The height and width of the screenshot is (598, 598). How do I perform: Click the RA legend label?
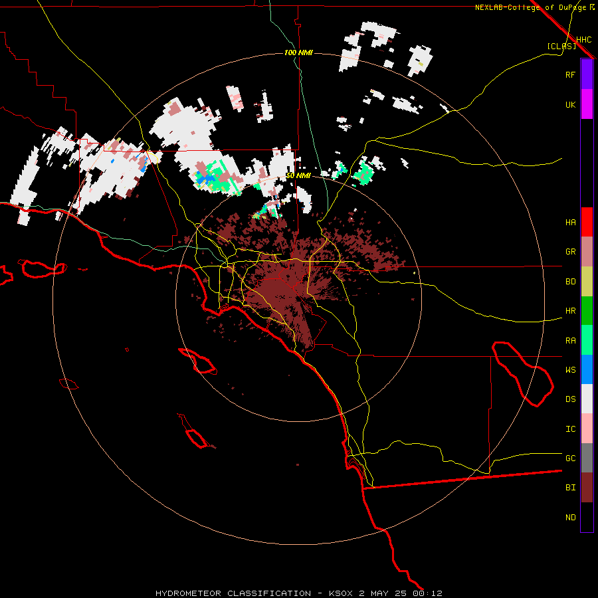pos(570,341)
